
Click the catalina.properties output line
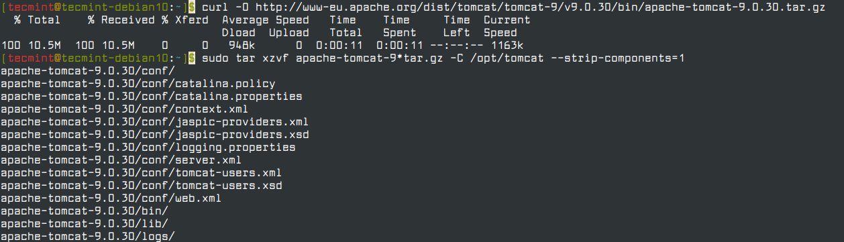152,97
